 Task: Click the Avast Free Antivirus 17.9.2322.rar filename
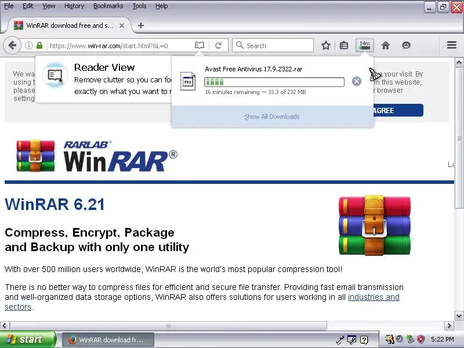pyautogui.click(x=253, y=69)
